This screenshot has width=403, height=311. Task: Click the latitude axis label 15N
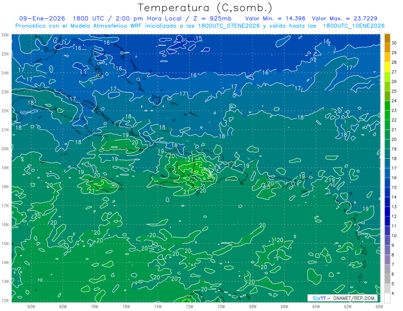[x=5, y=243]
